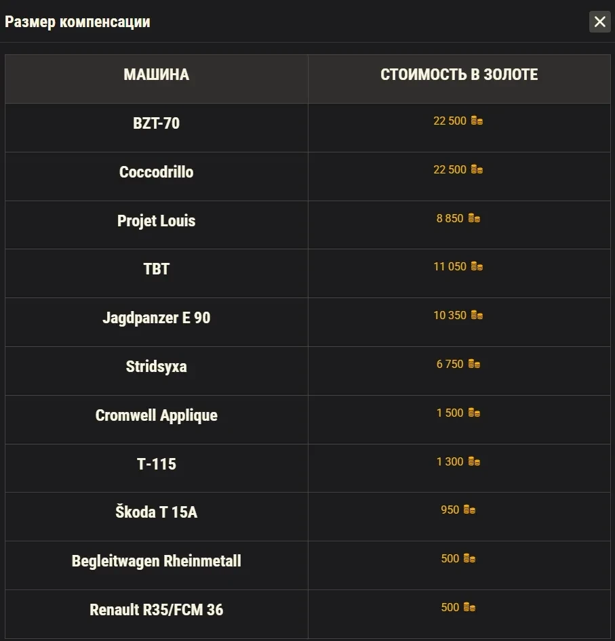Select the Begleitwagen Rheinmetall vehicle name
This screenshot has width=615, height=641.
coord(156,561)
